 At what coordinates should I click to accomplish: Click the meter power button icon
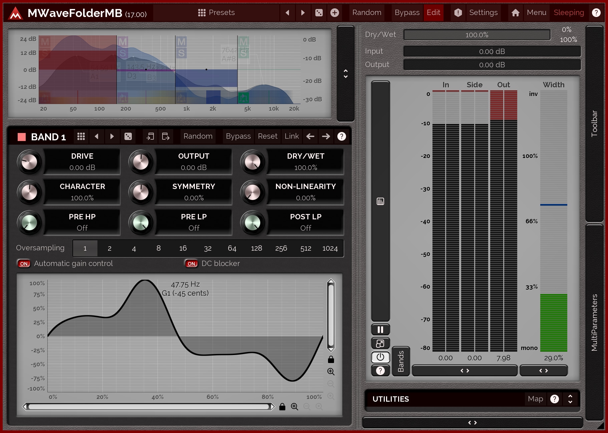click(380, 357)
